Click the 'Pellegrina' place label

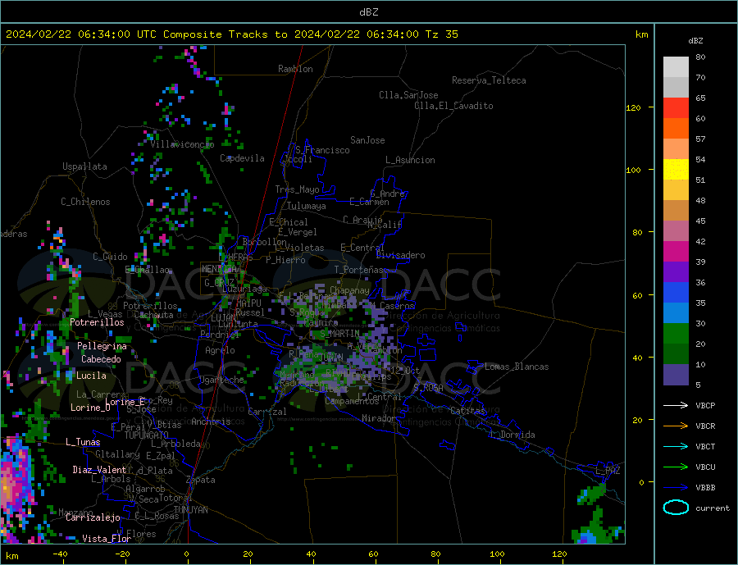[102, 346]
